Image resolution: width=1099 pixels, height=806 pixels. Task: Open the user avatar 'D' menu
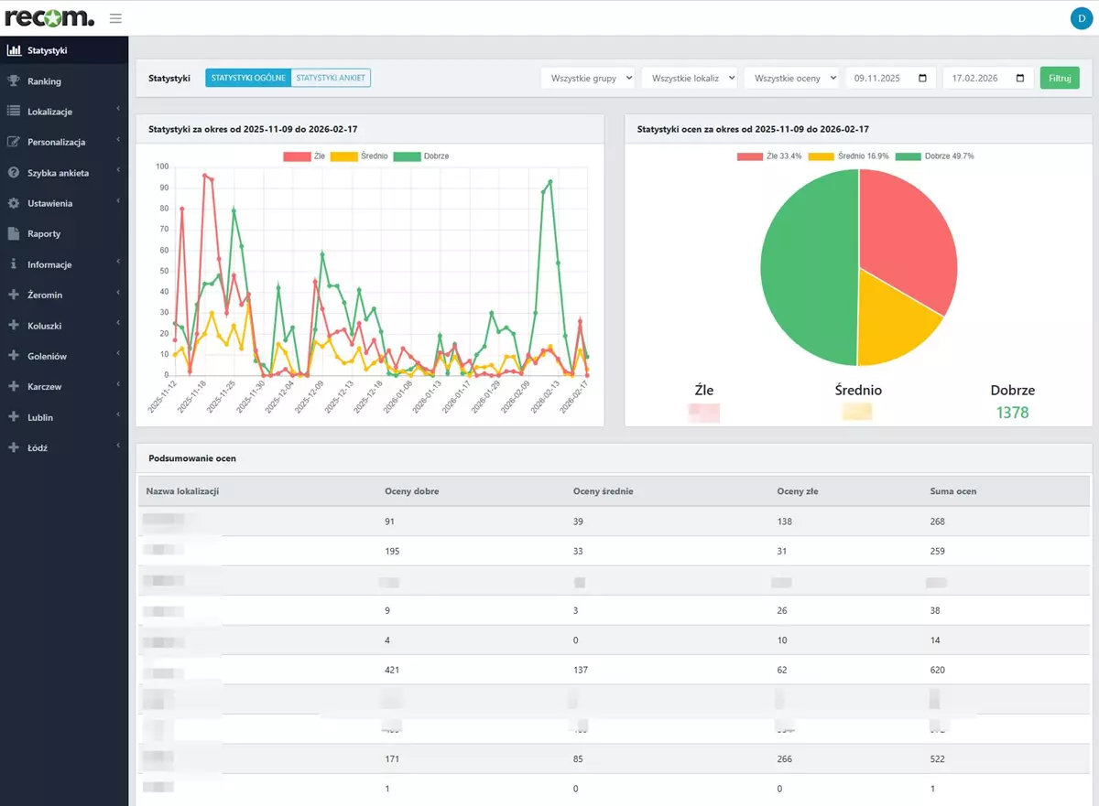[1081, 17]
